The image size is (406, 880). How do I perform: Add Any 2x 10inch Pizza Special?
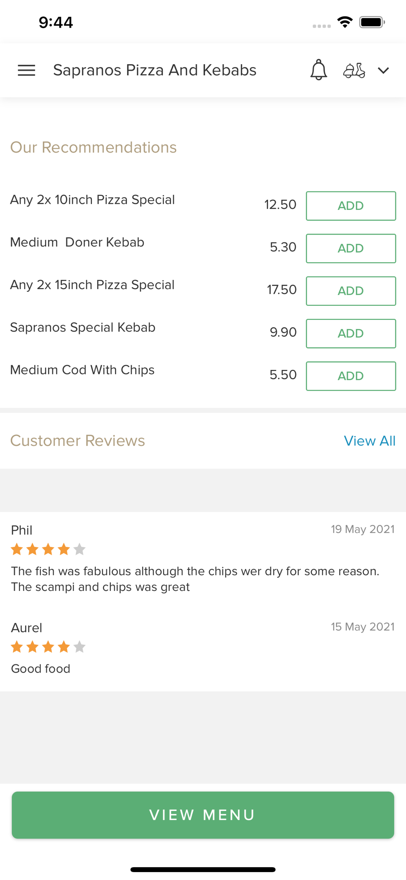click(x=351, y=206)
